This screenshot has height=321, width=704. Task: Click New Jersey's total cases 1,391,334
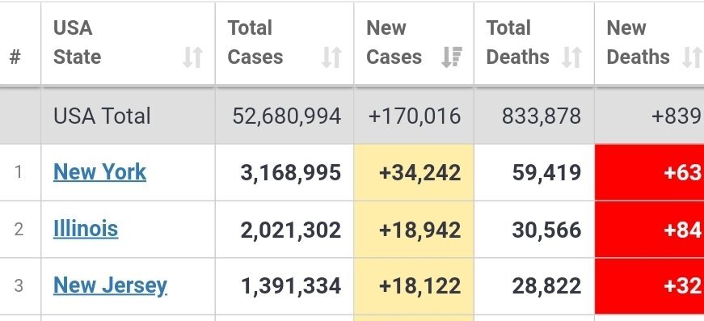click(291, 286)
